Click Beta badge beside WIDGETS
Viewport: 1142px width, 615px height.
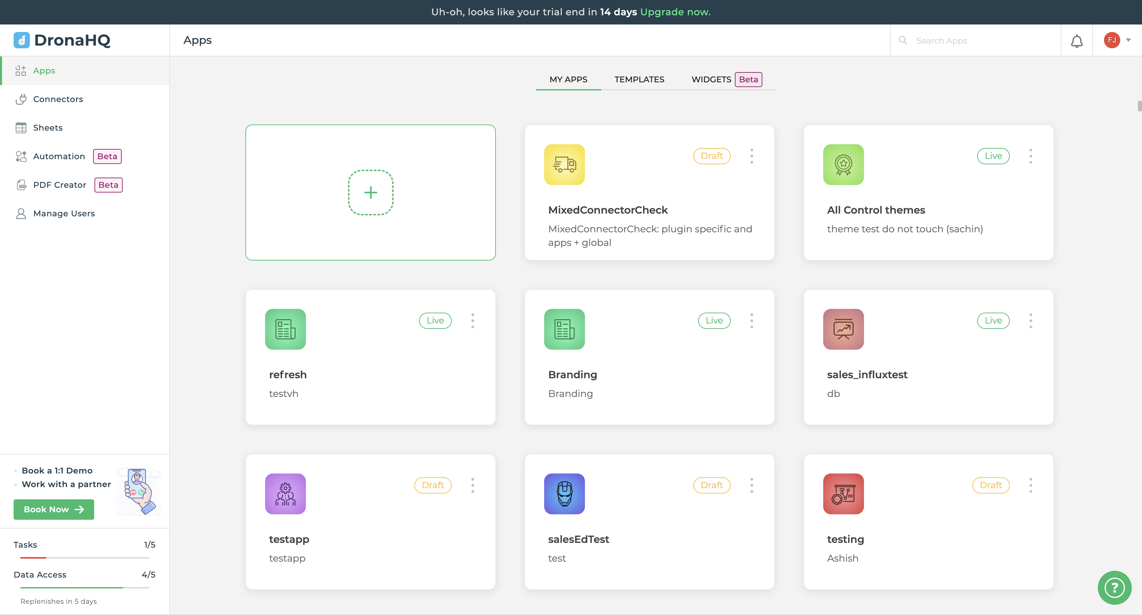(748, 80)
